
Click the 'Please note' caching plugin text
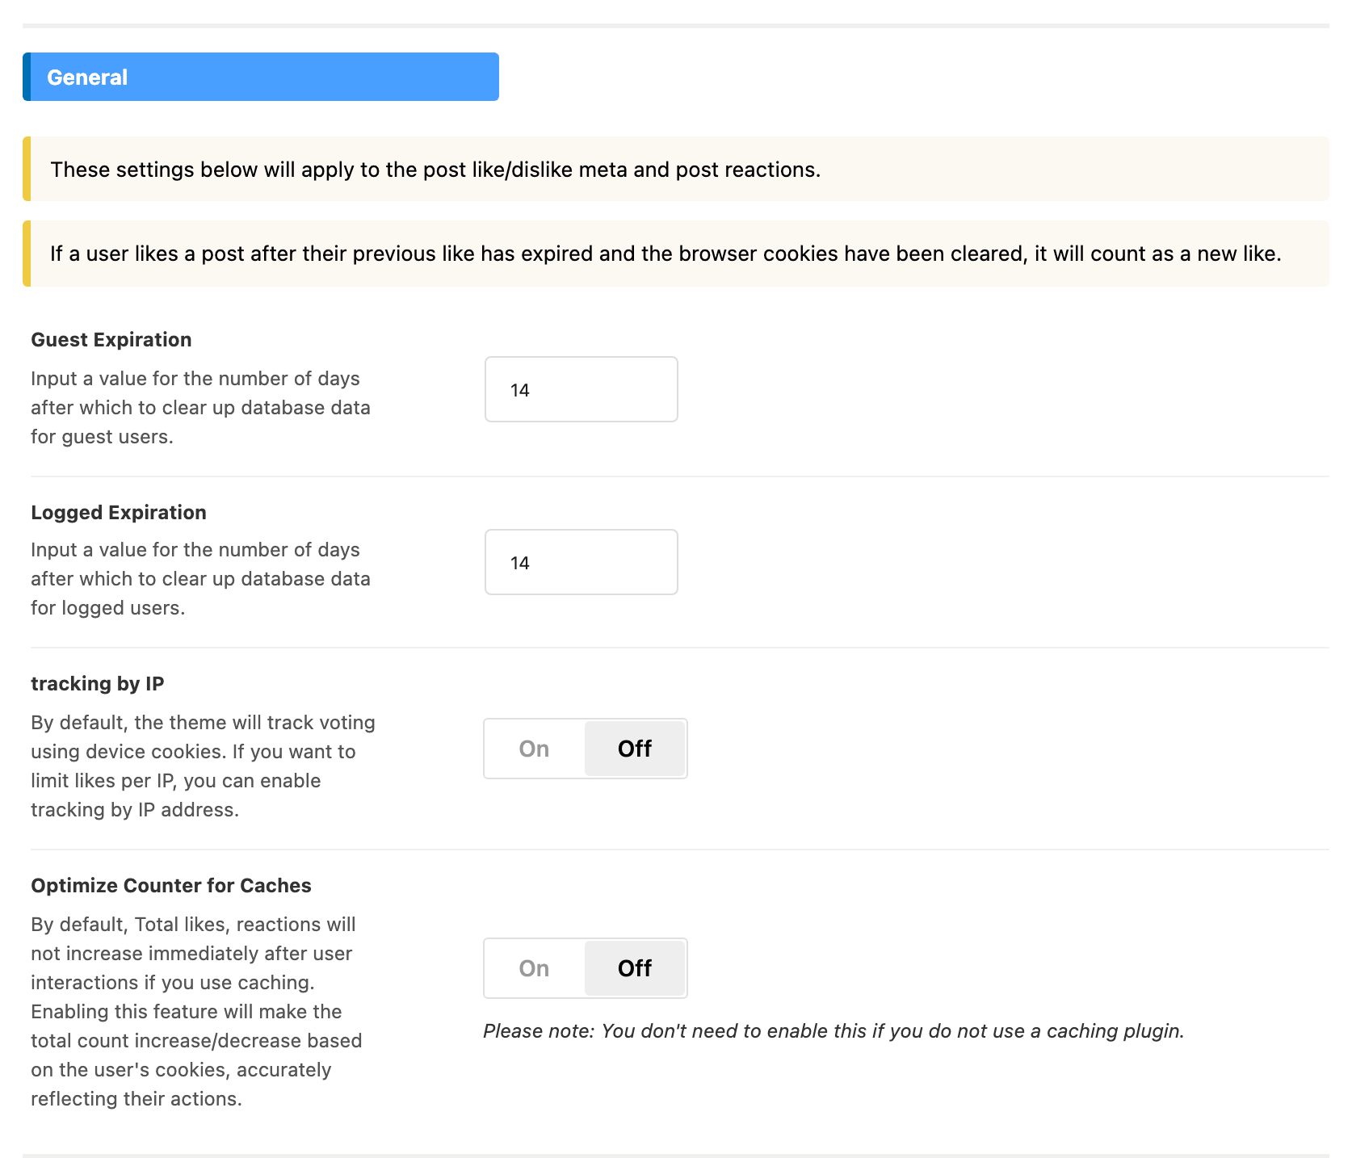coord(833,1031)
